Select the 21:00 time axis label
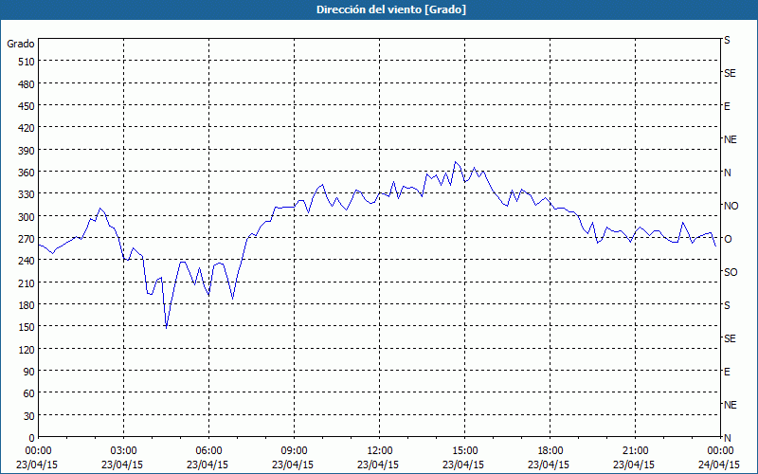Screen dimensions: 758x474 point(635,451)
